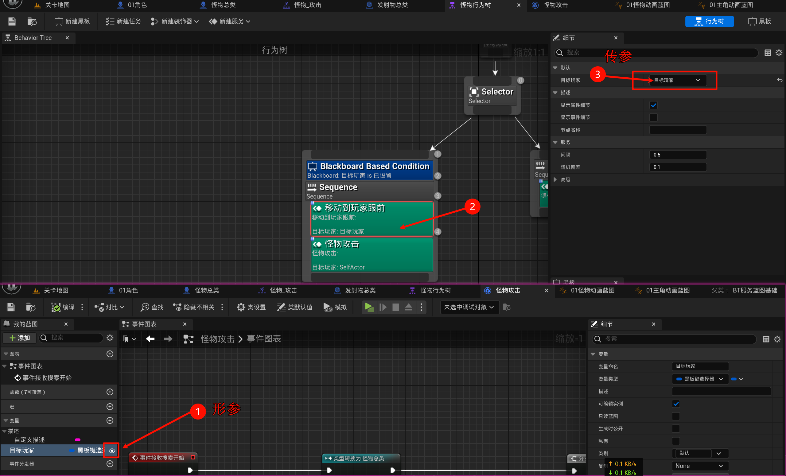Image resolution: width=786 pixels, height=476 pixels.
Task: Open Class Settings (类设置) gear icon
Action: 241,307
